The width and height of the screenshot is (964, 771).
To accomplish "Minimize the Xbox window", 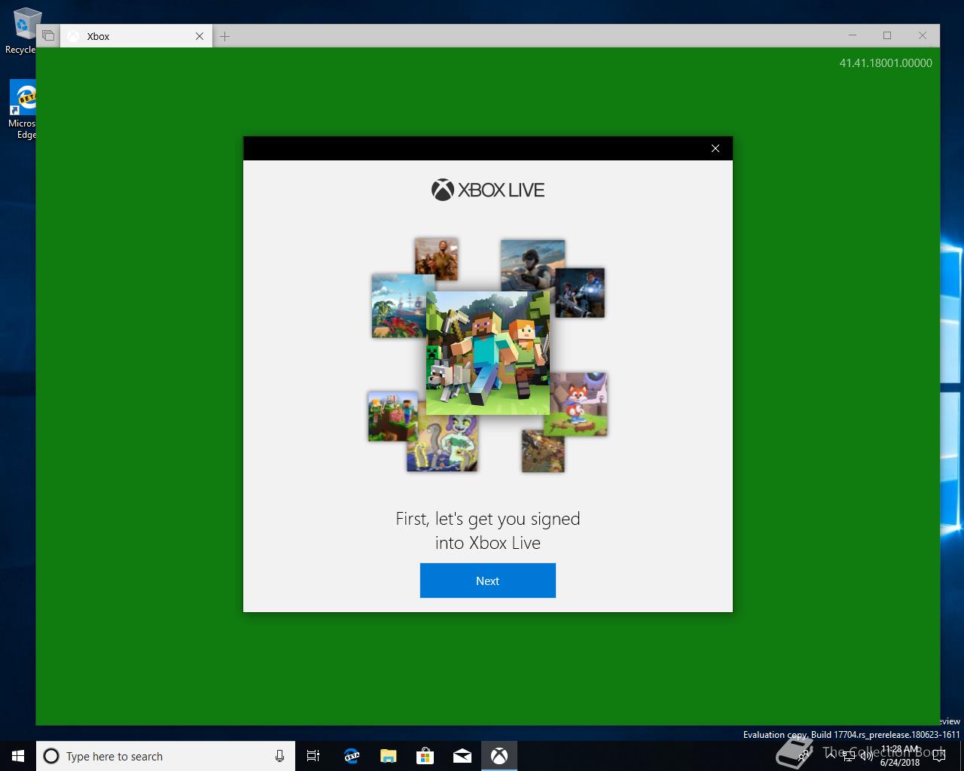I will coord(853,35).
